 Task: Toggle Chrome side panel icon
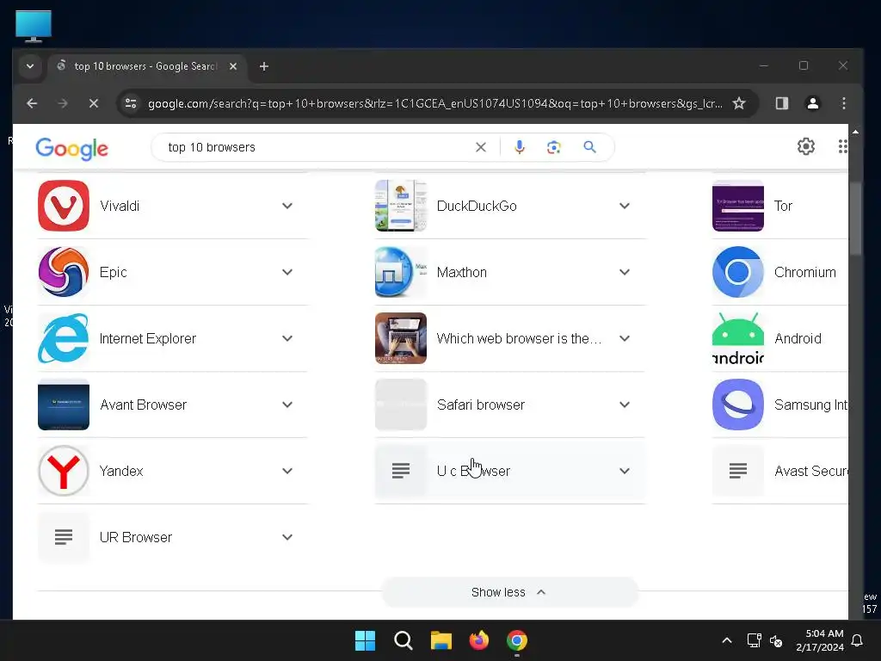click(781, 103)
